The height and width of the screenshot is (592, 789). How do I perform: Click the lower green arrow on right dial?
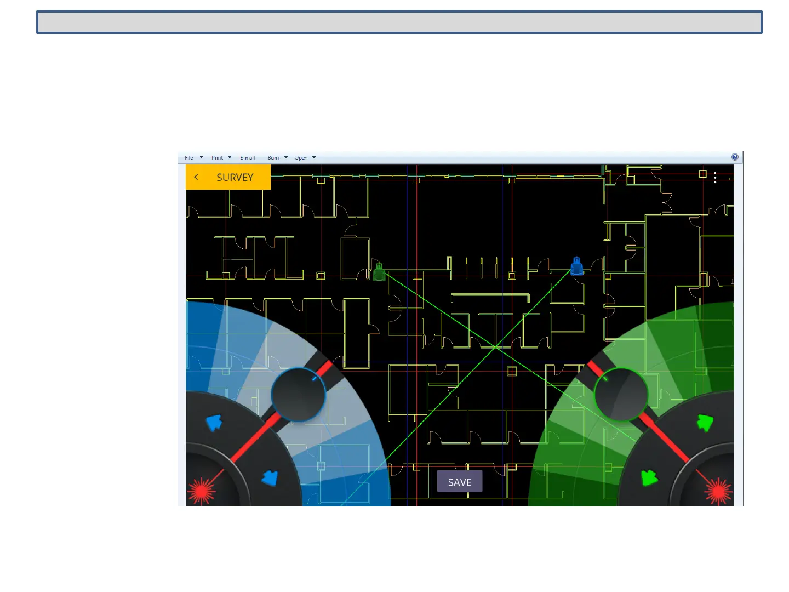point(649,477)
